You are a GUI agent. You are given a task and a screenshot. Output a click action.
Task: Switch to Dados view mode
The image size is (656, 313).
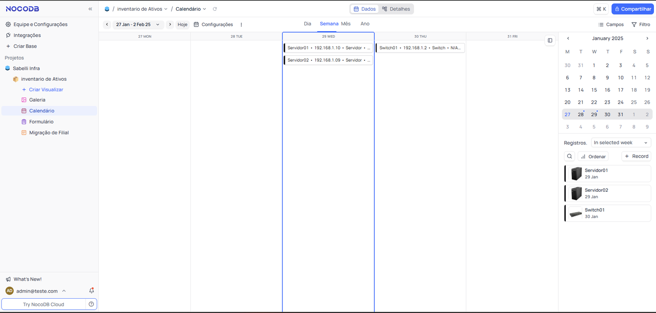(x=364, y=9)
